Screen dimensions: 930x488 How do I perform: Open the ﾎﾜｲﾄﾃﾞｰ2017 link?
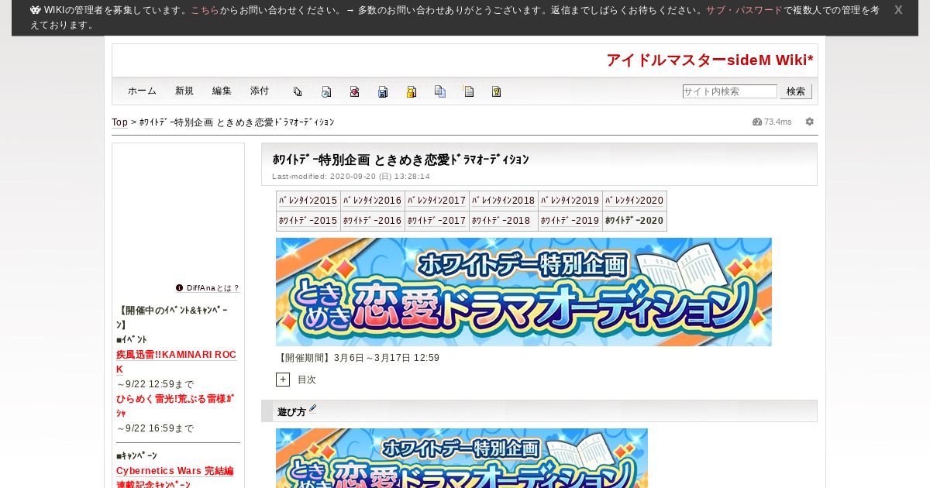tap(437, 221)
